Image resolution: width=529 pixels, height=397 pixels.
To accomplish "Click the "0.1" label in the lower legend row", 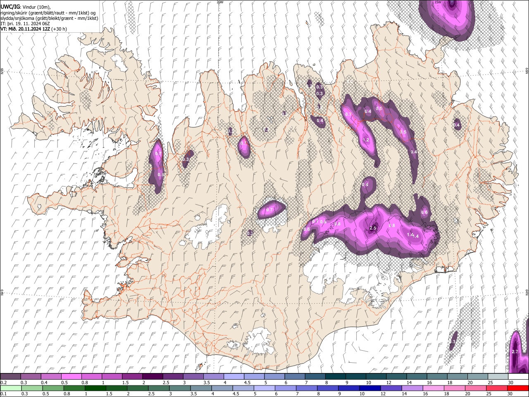I will [x=3, y=394].
